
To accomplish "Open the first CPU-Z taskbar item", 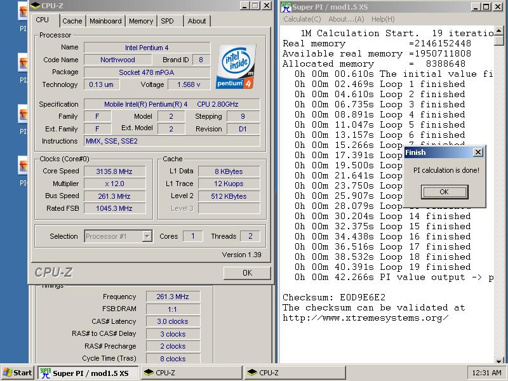I will coord(191,373).
